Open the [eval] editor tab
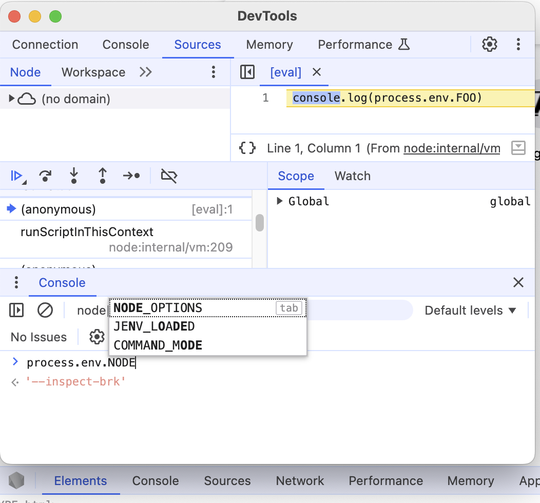Screen dimensions: 540x503 tap(285, 72)
